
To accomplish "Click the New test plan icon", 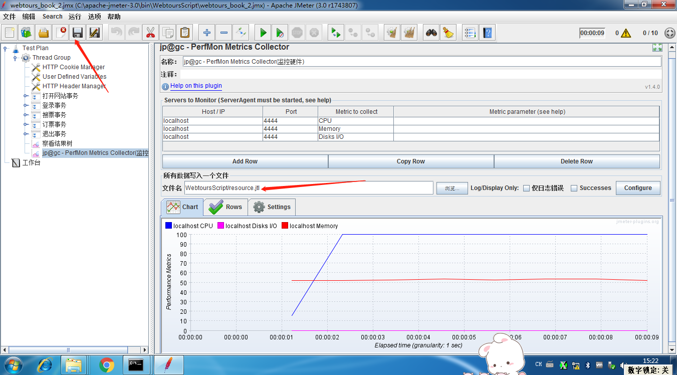I will click(x=10, y=33).
